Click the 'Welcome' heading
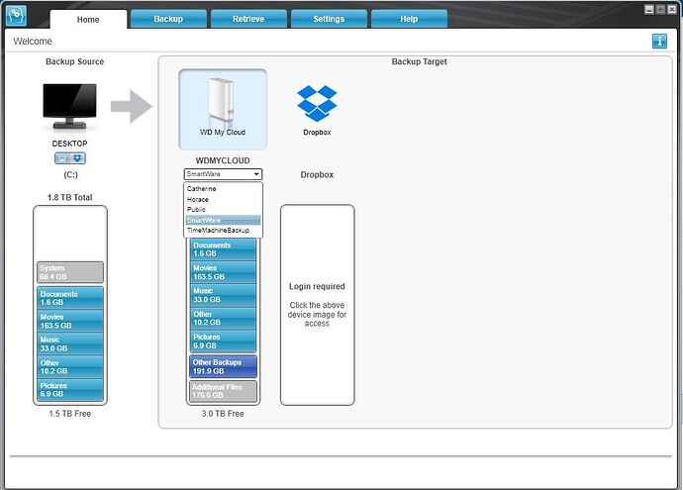Image resolution: width=683 pixels, height=490 pixels. [x=33, y=42]
